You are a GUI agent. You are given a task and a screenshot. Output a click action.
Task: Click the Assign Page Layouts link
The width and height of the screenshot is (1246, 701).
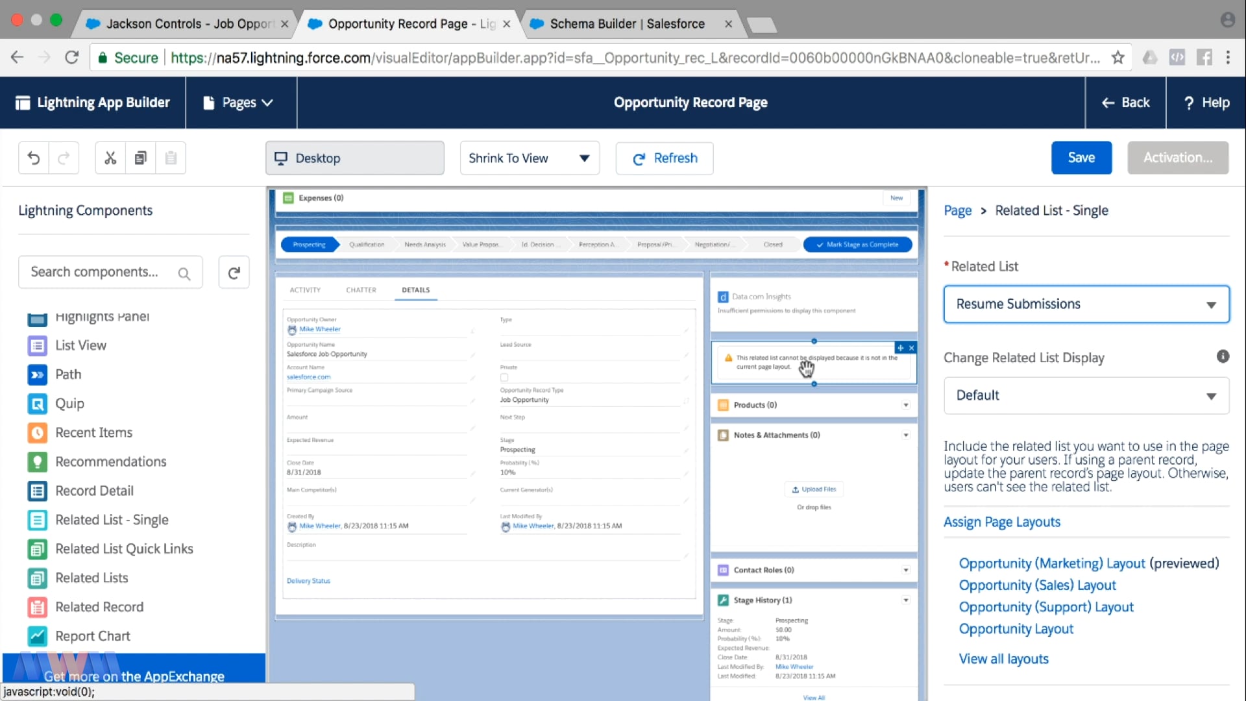[1002, 522]
